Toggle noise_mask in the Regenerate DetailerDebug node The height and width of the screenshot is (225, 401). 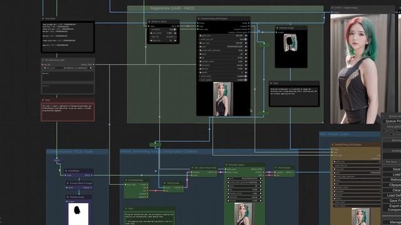223,76
